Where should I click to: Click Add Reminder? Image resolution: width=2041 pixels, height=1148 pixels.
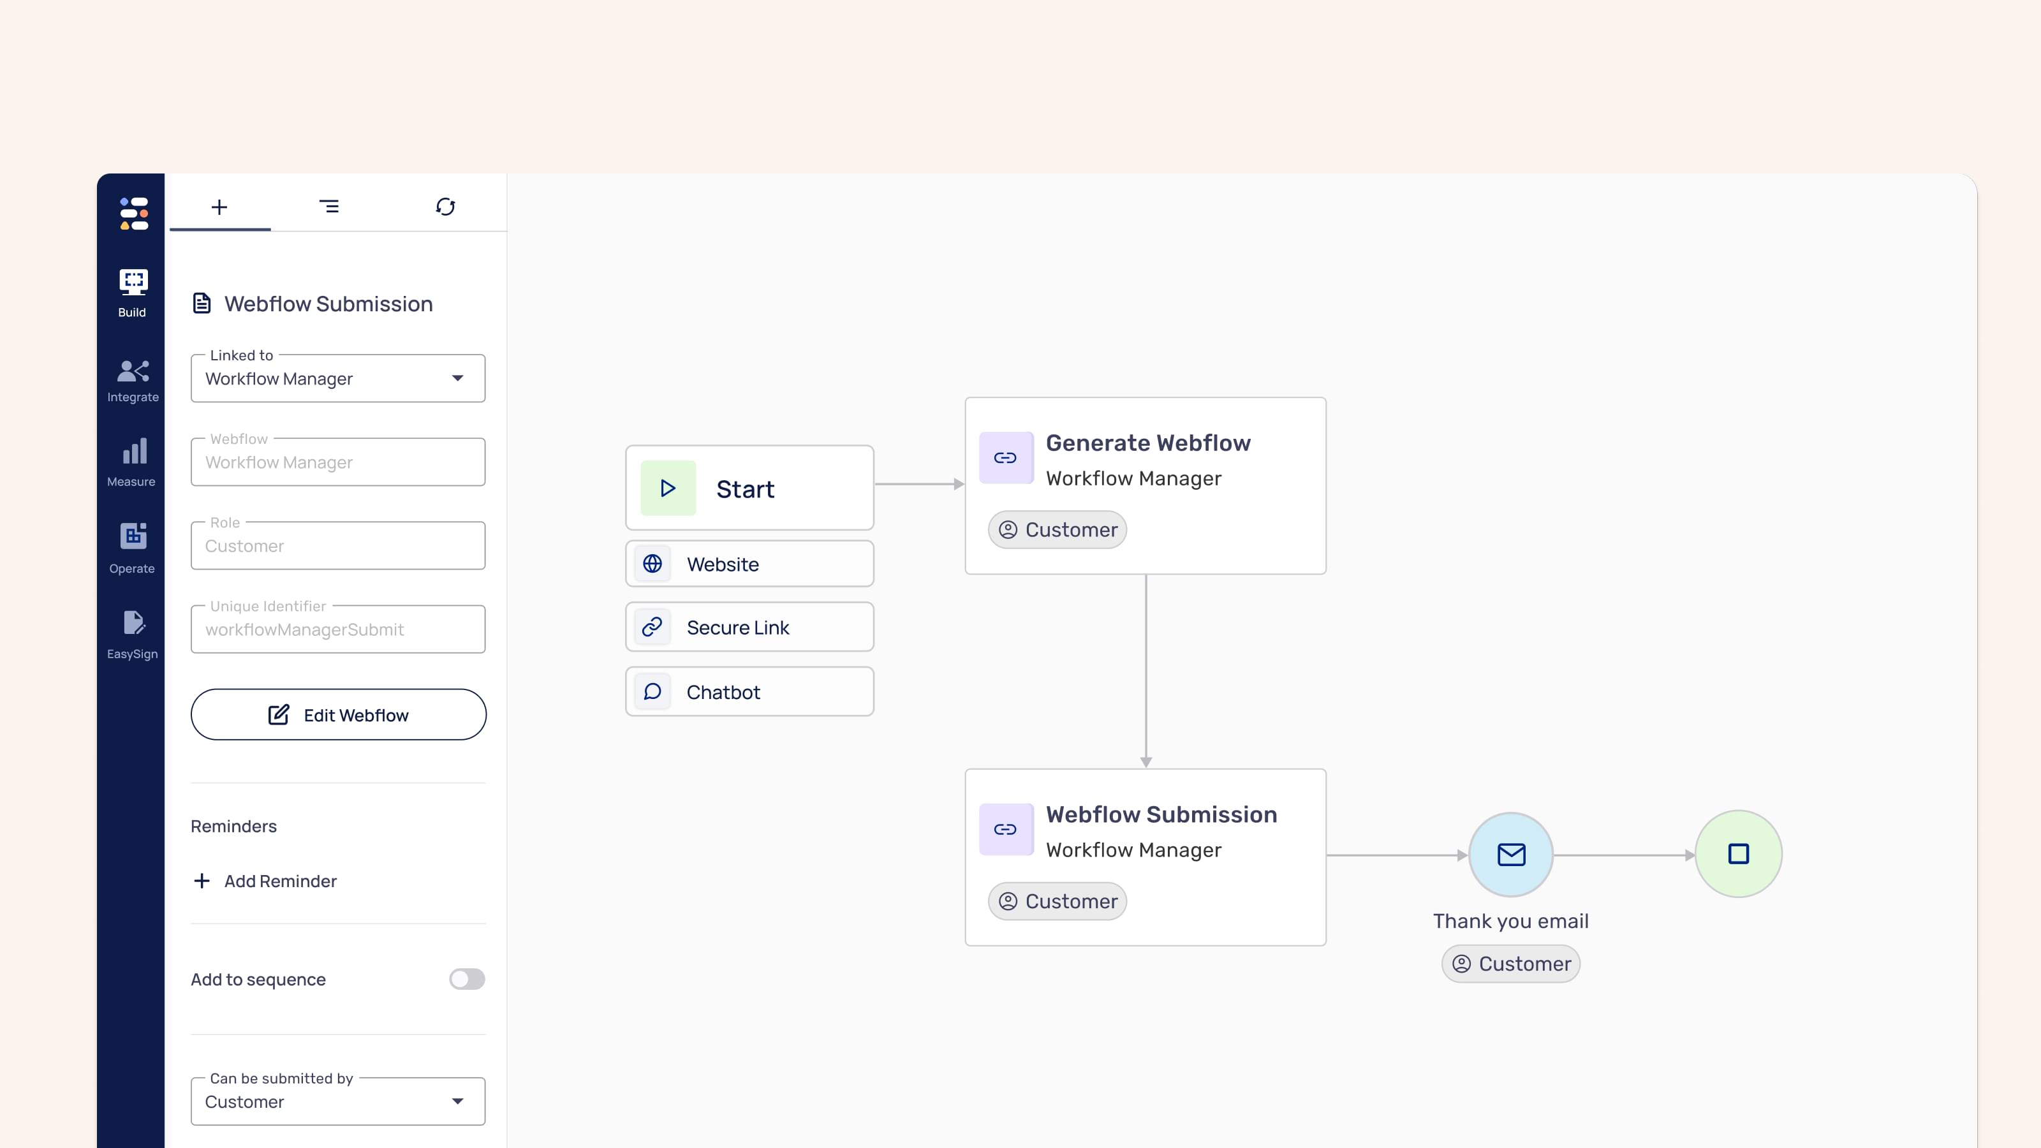point(265,881)
